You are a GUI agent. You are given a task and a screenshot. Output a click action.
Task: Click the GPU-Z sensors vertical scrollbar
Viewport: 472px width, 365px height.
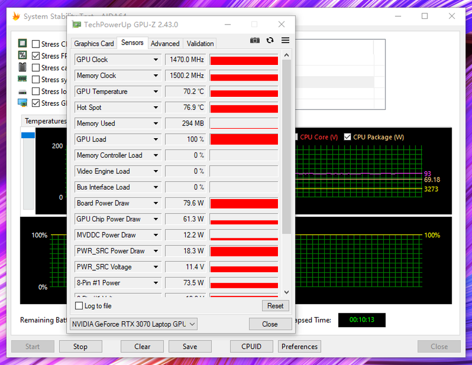click(286, 147)
